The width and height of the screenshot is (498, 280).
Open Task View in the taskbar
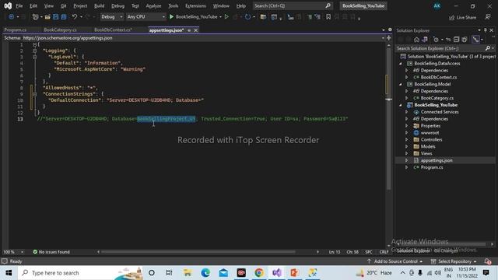169,273
